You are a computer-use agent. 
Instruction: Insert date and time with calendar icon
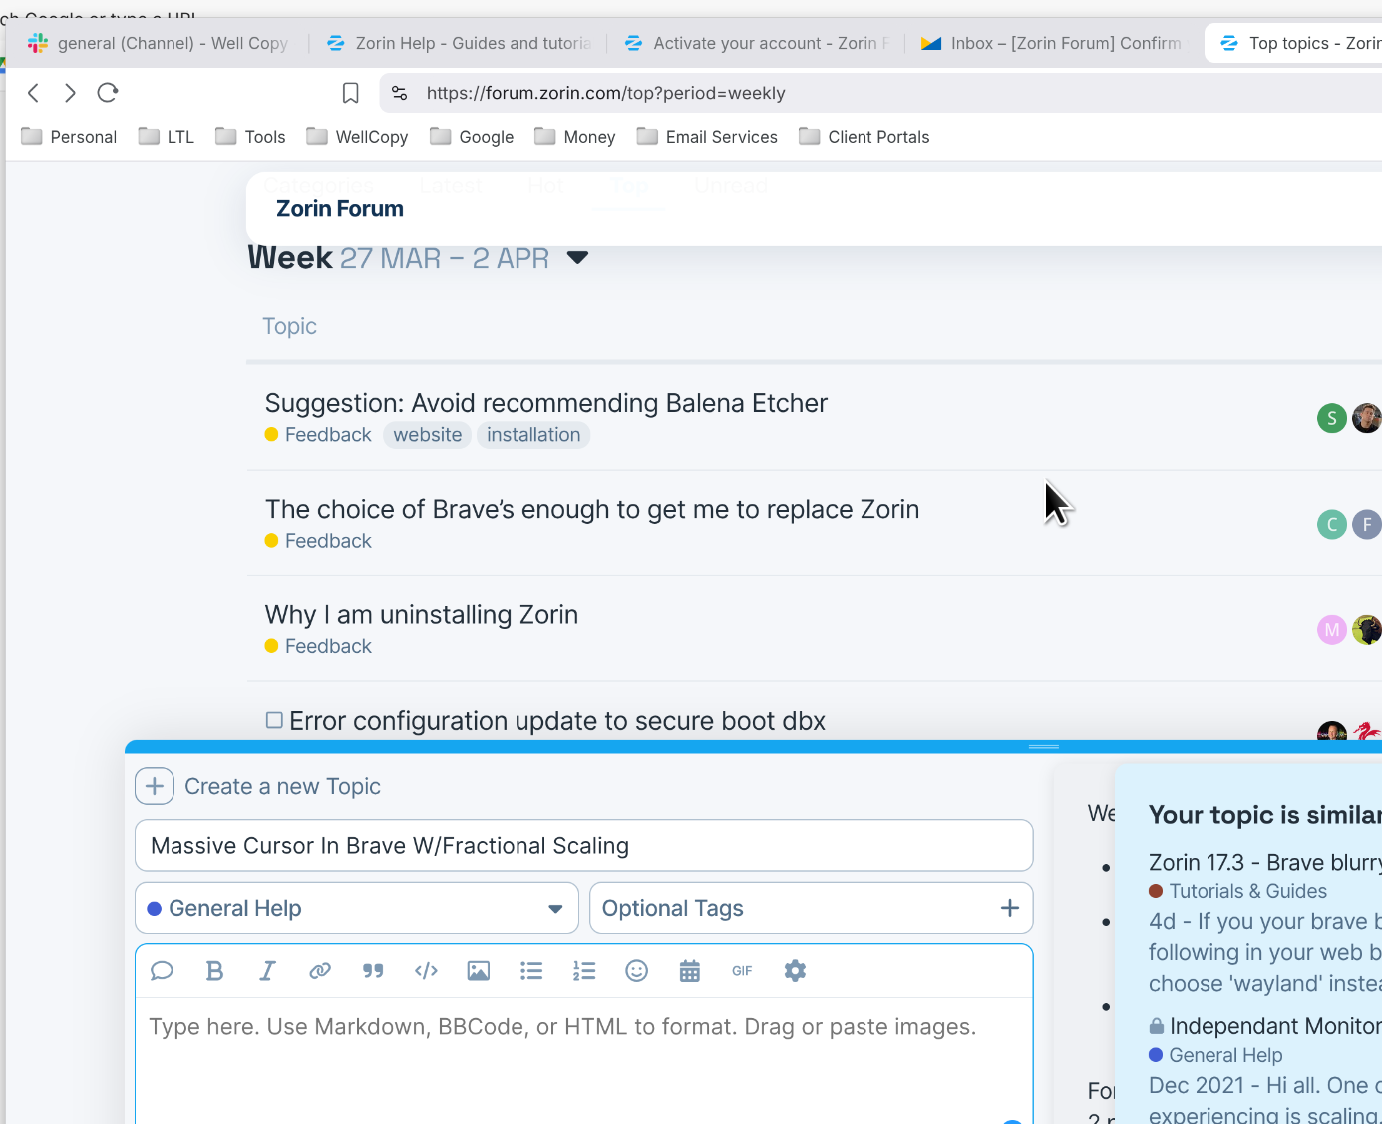point(690,971)
